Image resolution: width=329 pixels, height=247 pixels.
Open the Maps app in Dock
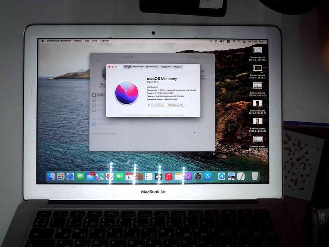[100, 177]
